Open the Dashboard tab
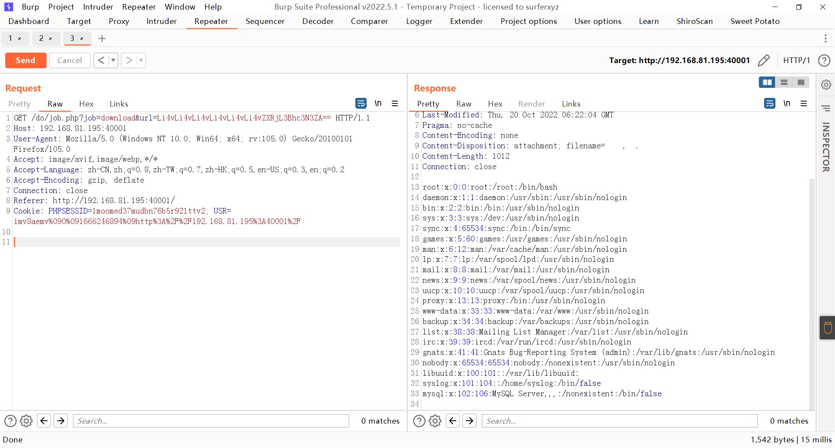The height and width of the screenshot is (448, 835). (29, 21)
